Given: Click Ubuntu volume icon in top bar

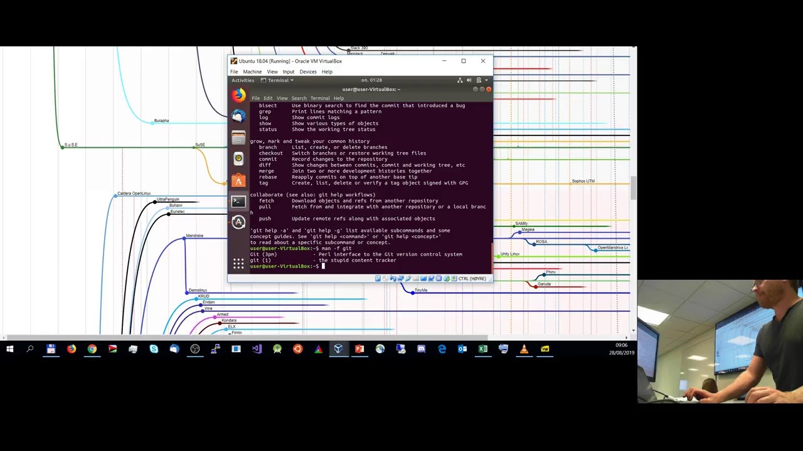Looking at the screenshot, I should (469, 80).
